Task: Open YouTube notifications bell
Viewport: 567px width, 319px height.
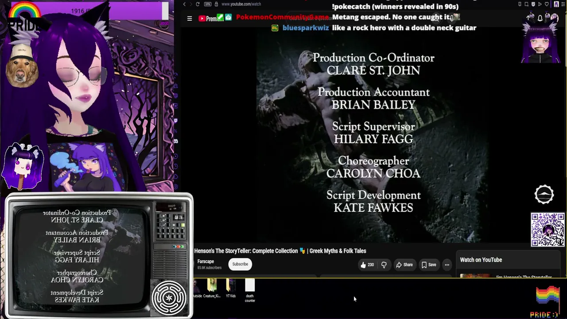Action: click(540, 18)
